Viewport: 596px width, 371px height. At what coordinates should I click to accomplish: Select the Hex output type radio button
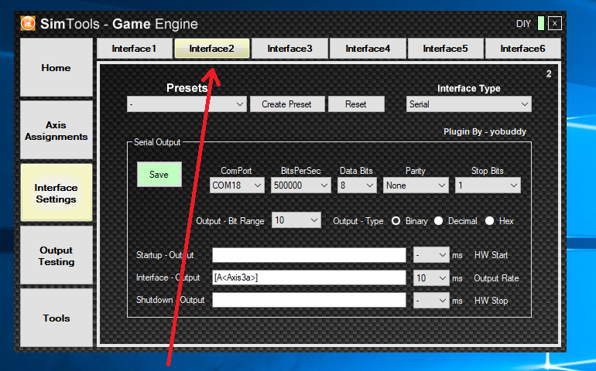(489, 221)
